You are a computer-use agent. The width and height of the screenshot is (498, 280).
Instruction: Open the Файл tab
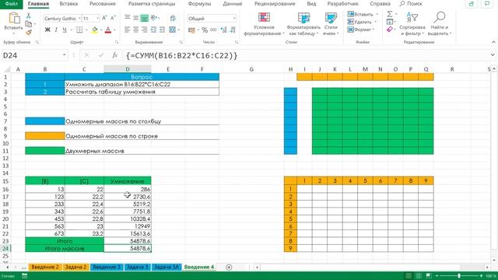coord(12,4)
